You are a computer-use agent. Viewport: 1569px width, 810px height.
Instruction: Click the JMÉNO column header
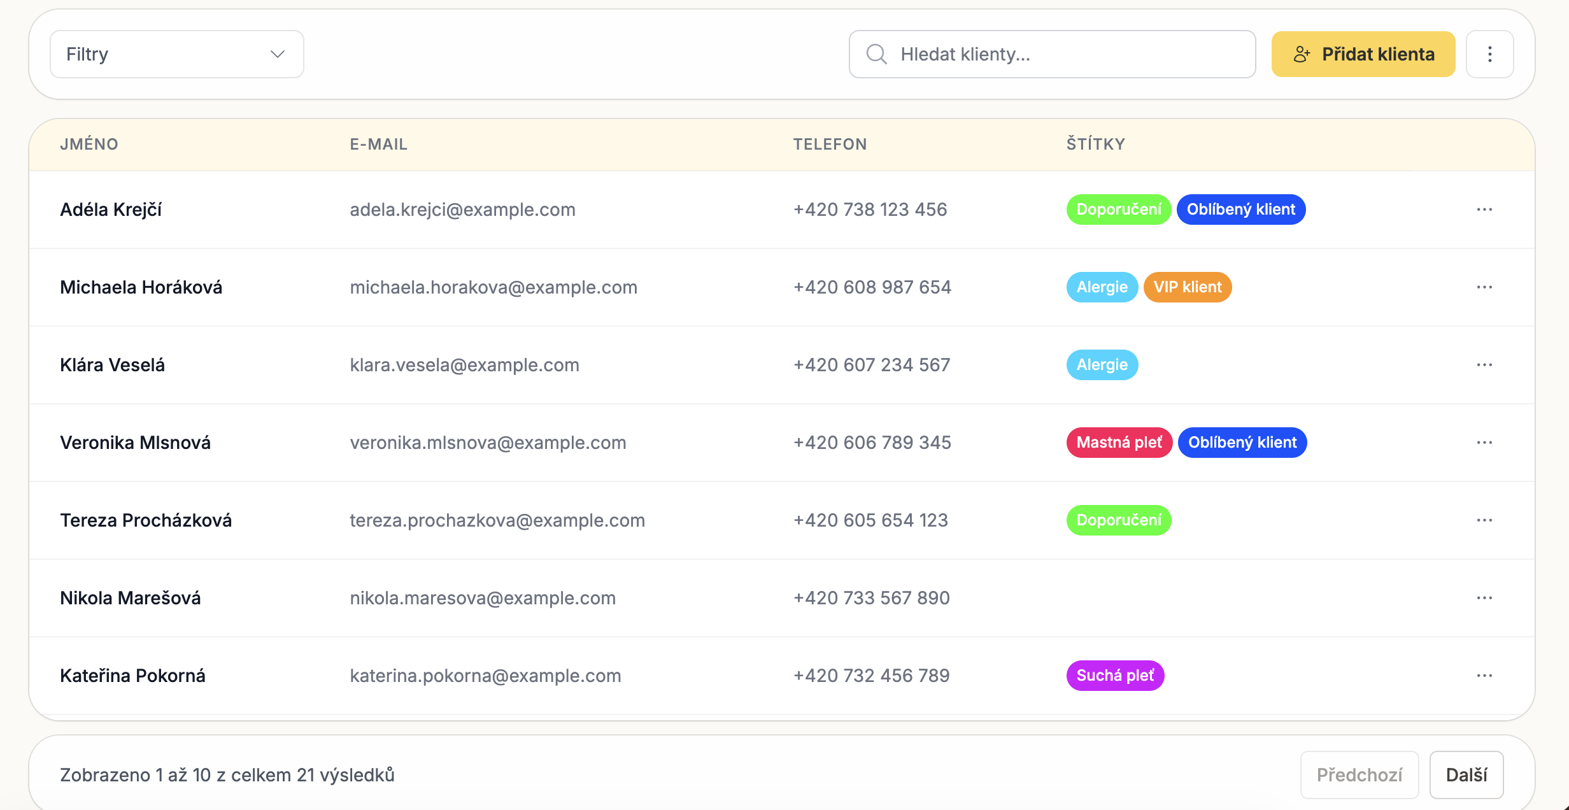tap(89, 144)
